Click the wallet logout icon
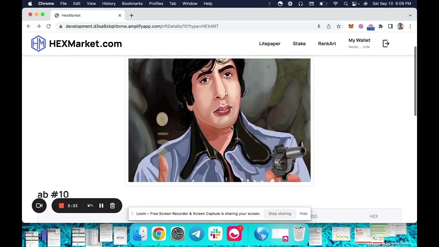 [x=386, y=44]
